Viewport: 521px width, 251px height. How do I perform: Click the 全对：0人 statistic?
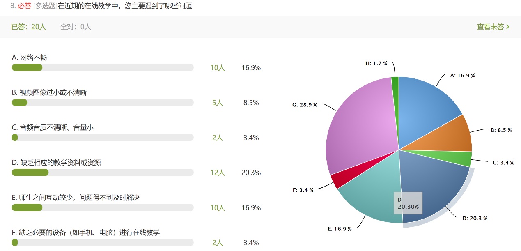point(76,27)
